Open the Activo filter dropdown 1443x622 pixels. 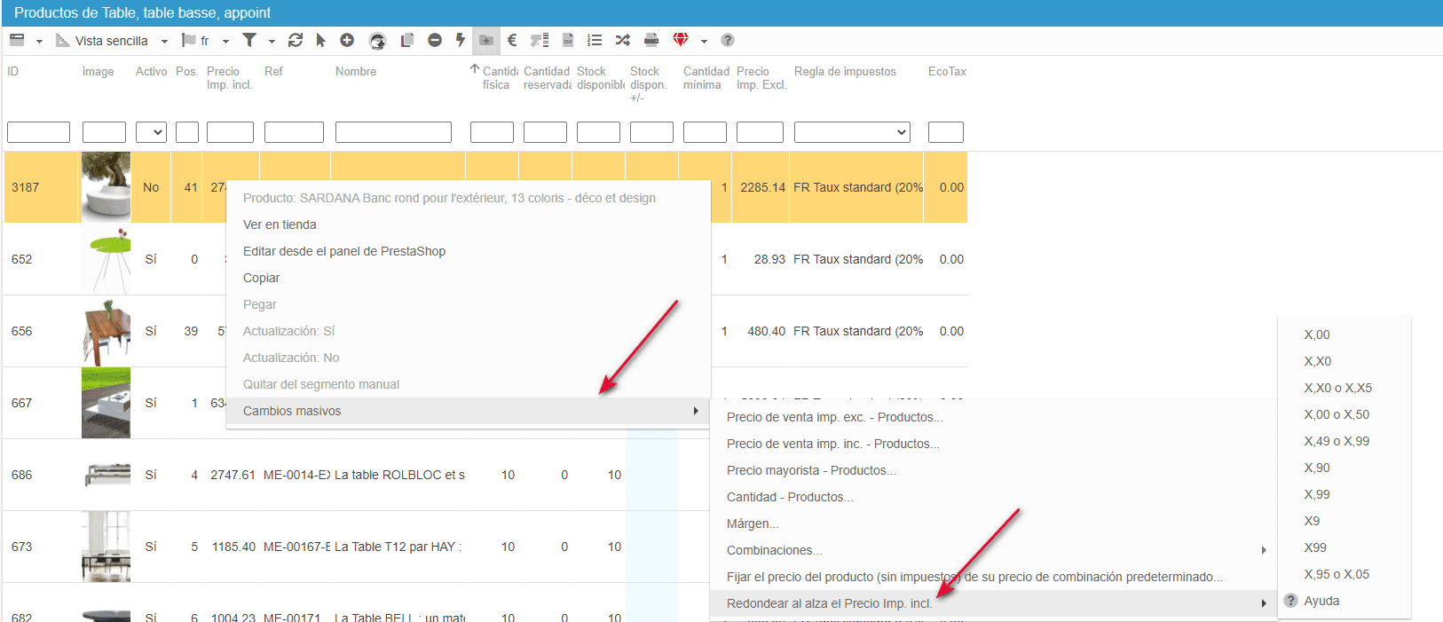tap(151, 132)
